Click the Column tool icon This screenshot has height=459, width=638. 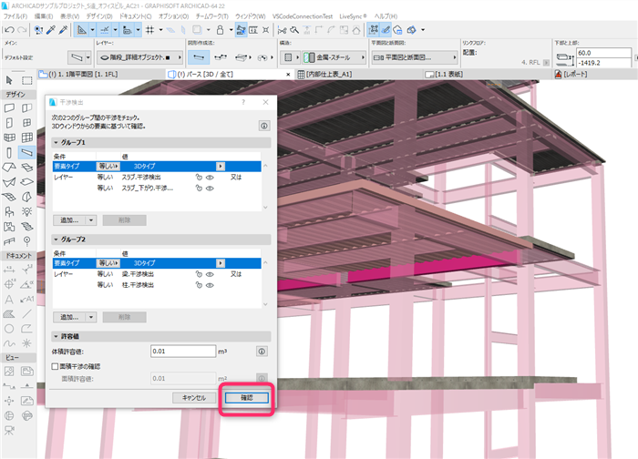(9, 153)
